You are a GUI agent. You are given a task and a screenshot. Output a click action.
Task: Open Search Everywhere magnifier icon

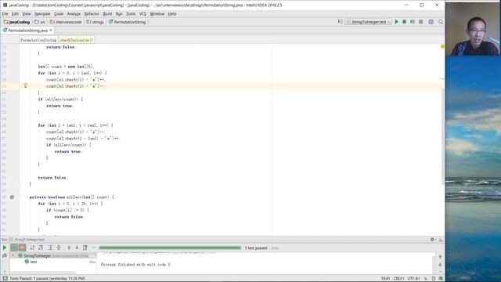tap(441, 22)
